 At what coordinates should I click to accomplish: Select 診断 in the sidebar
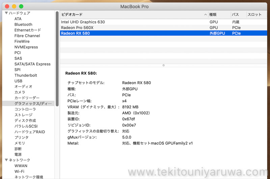18,149
